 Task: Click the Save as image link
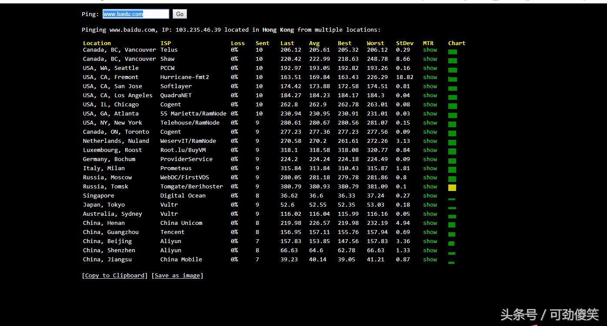[x=177, y=275]
